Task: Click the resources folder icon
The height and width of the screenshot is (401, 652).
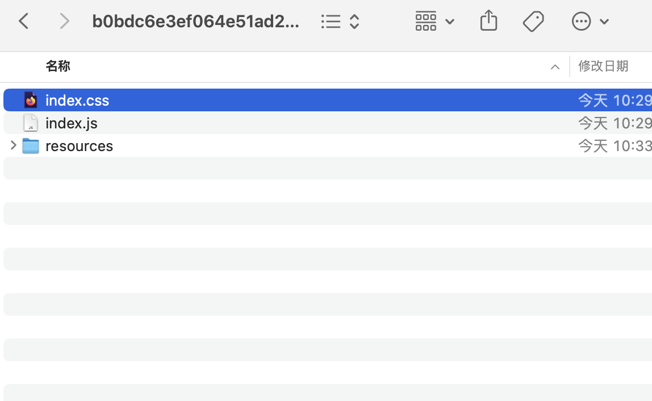Action: (x=31, y=146)
